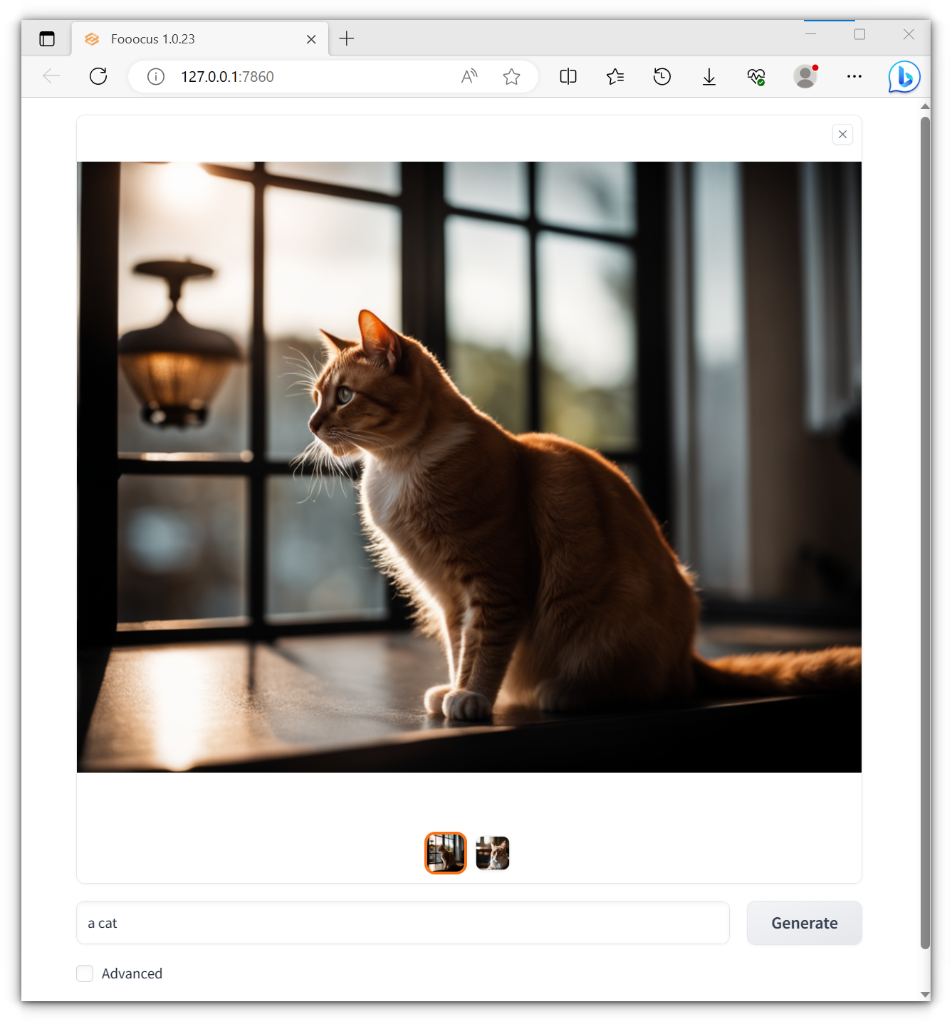Open Bing Chat sidebar
Image resolution: width=952 pixels, height=1024 pixels.
(903, 76)
